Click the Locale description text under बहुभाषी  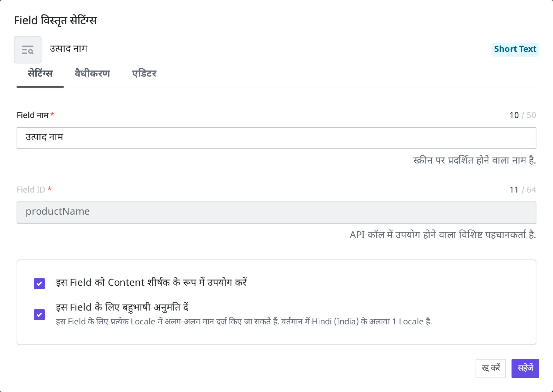(244, 322)
